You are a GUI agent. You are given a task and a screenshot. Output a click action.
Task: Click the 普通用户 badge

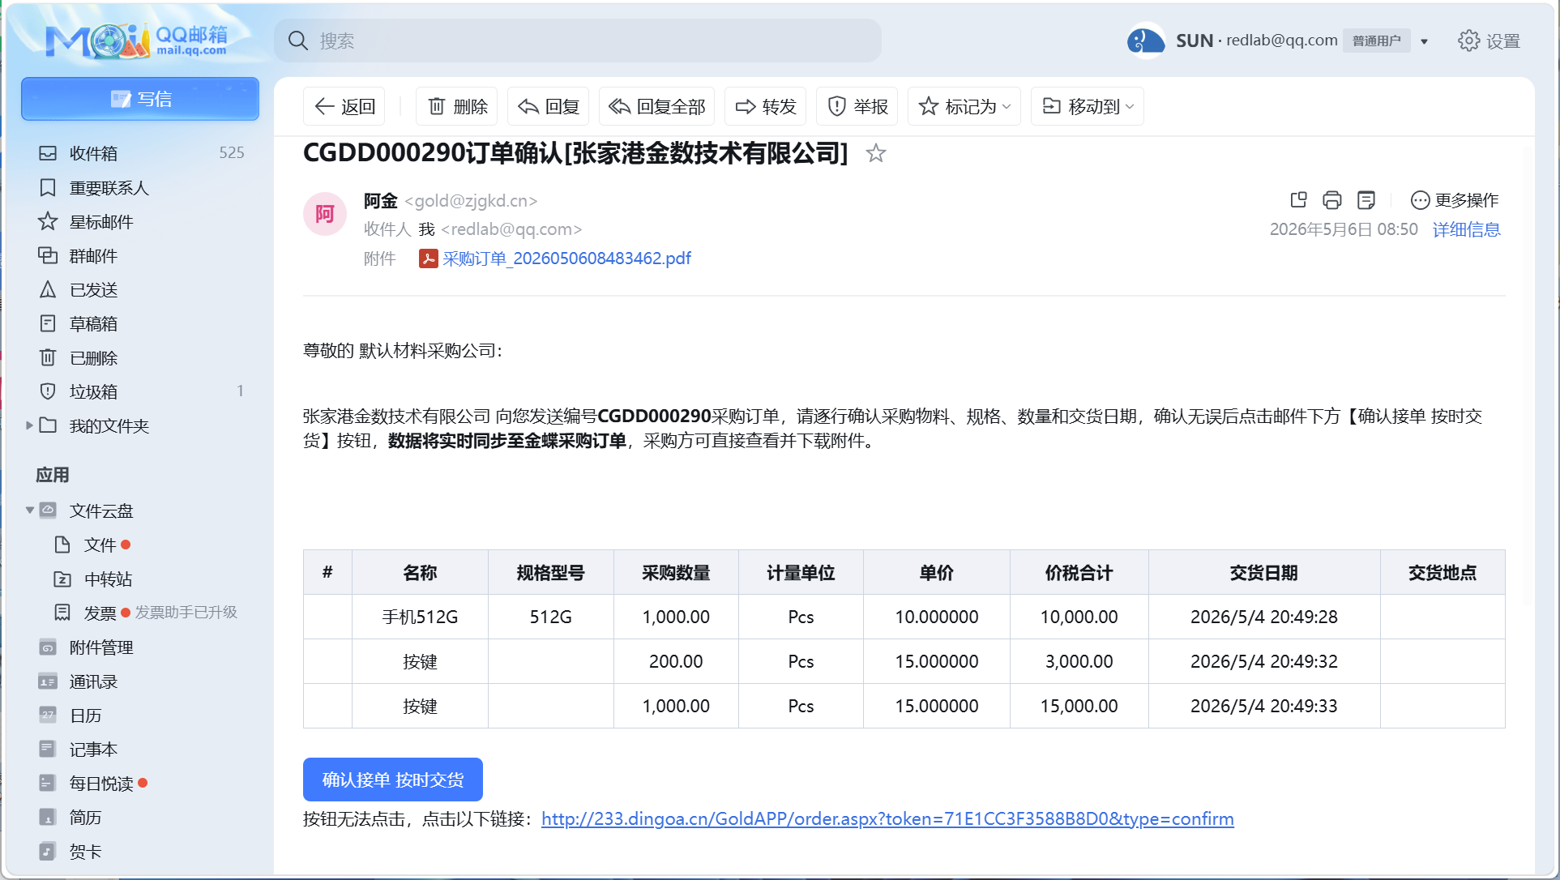click(1376, 41)
